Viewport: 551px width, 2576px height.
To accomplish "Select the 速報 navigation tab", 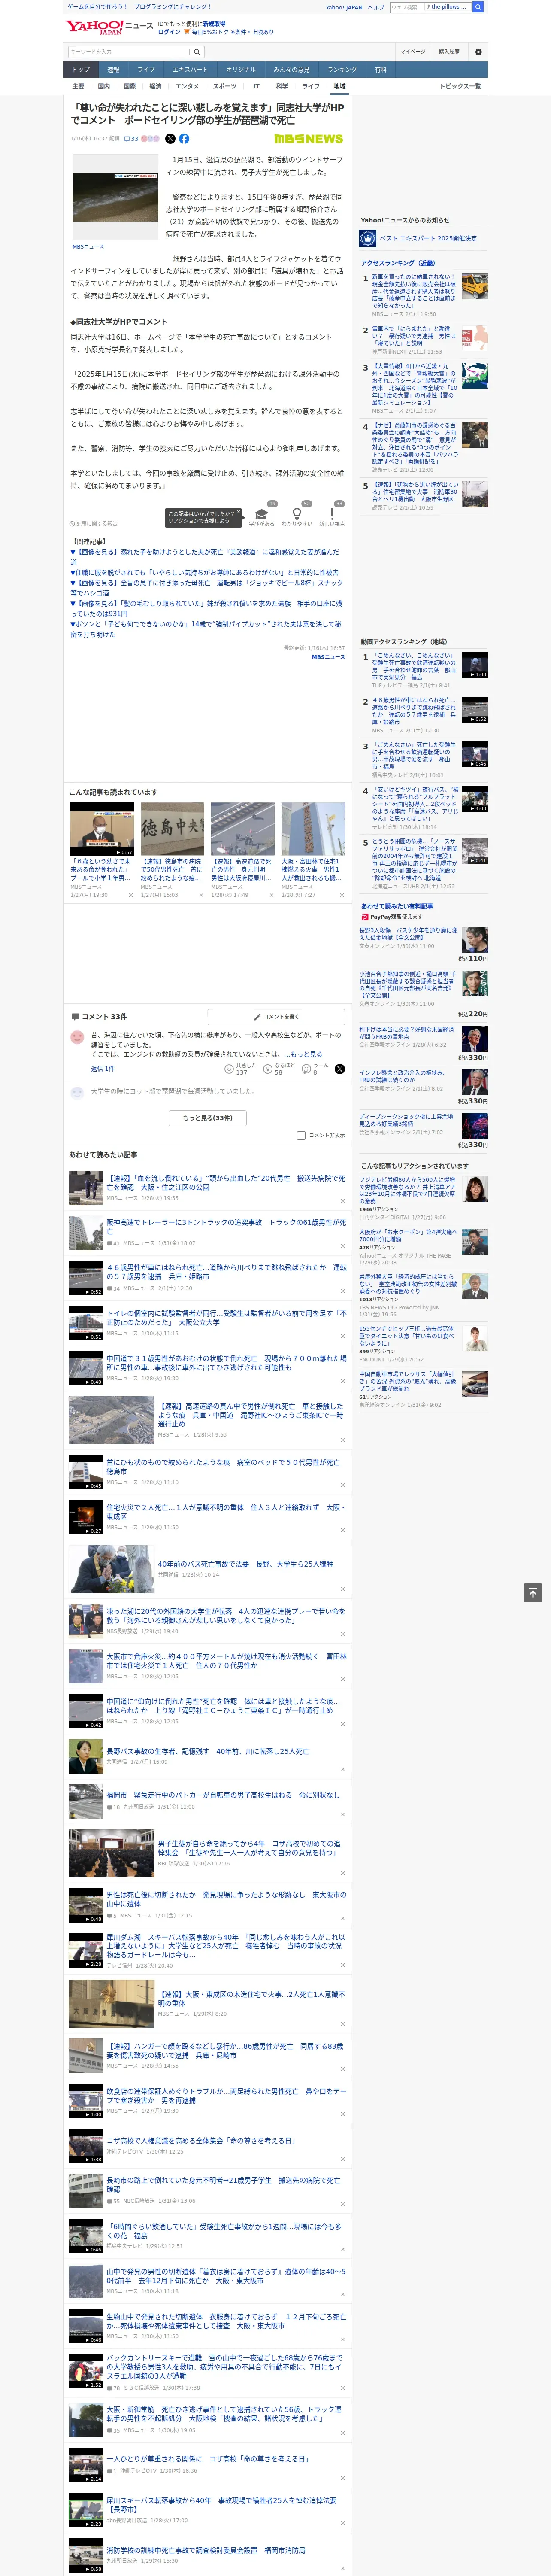I will 113,69.
